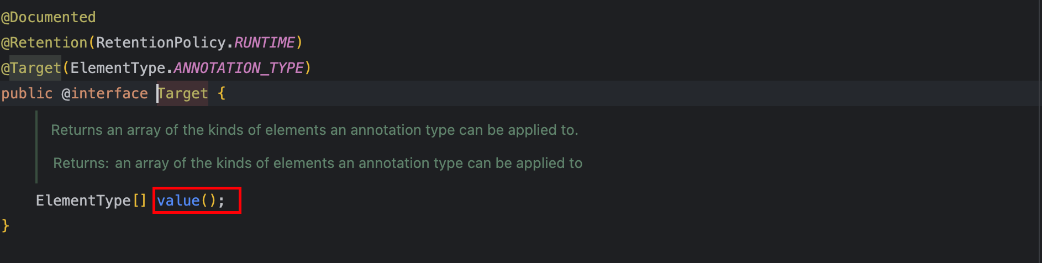This screenshot has height=263, width=1042.
Task: Click the public keyword
Action: click(x=27, y=93)
